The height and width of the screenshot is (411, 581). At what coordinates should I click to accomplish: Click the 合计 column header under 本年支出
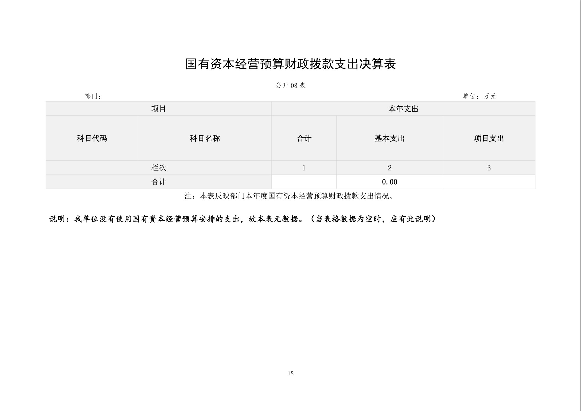pyautogui.click(x=304, y=138)
